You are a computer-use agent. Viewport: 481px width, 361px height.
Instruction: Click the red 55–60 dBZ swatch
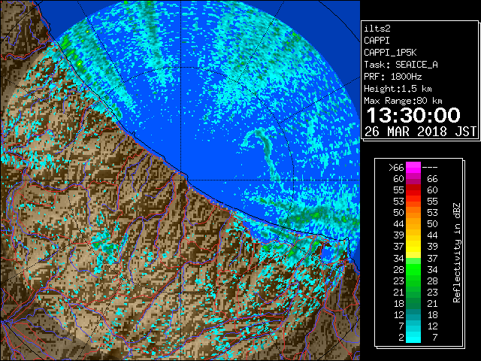pos(413,190)
